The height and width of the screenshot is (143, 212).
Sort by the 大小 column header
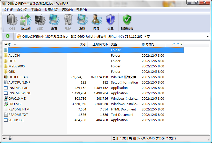pos(77,44)
